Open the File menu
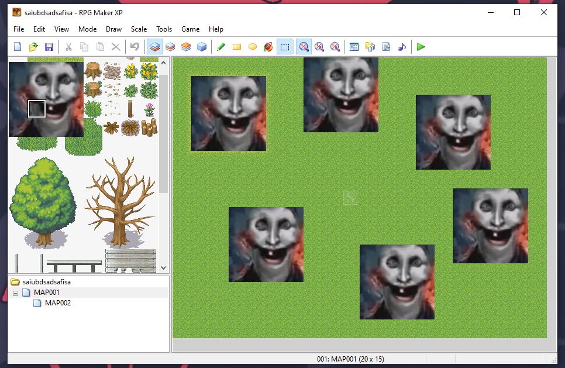This screenshot has height=368, width=565. point(19,29)
